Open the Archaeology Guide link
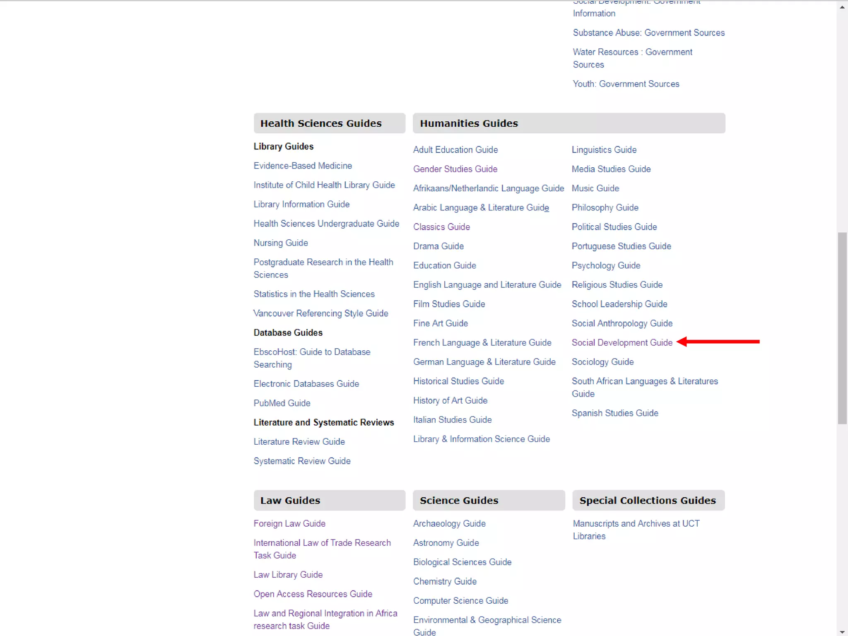Viewport: 848px width, 636px height. coord(449,523)
